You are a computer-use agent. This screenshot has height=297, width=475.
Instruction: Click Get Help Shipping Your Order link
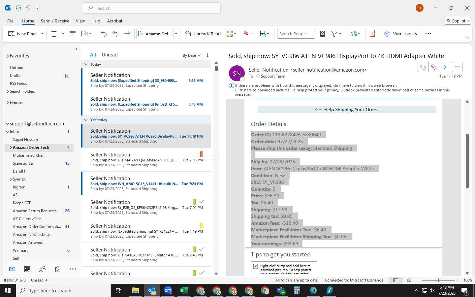point(346,110)
